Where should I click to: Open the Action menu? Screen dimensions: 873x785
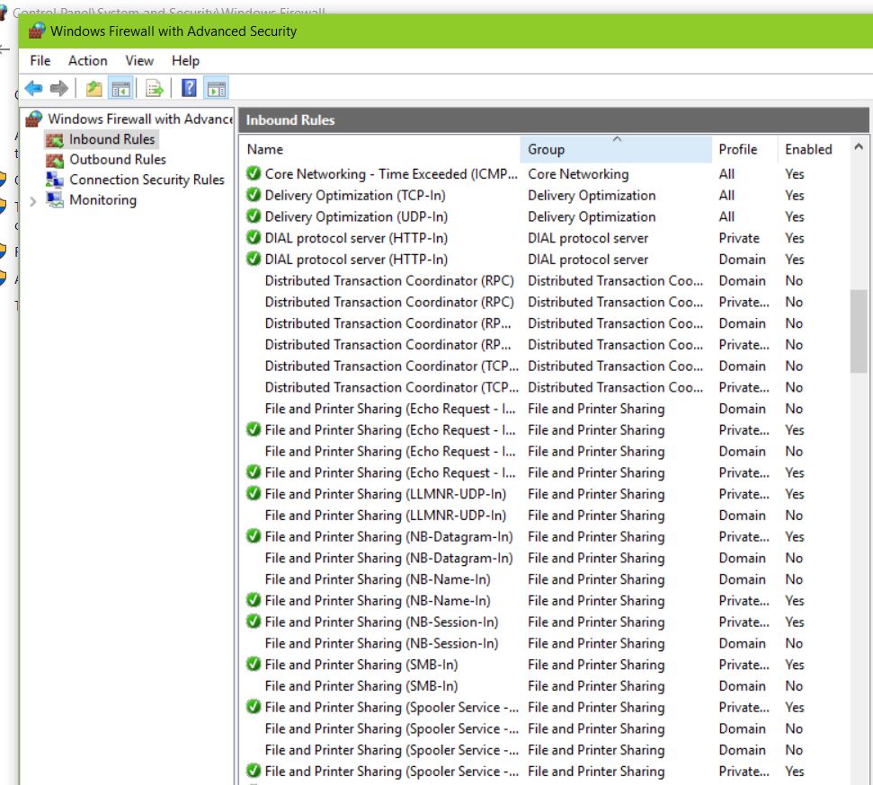pyautogui.click(x=87, y=61)
